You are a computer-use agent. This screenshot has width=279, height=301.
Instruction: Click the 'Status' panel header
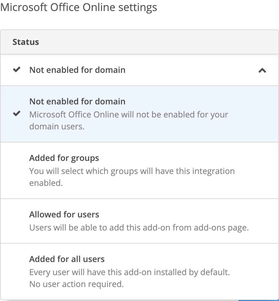pyautogui.click(x=26, y=42)
